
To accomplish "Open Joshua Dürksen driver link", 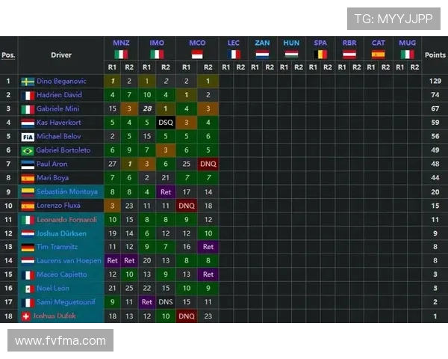I will coord(61,233).
